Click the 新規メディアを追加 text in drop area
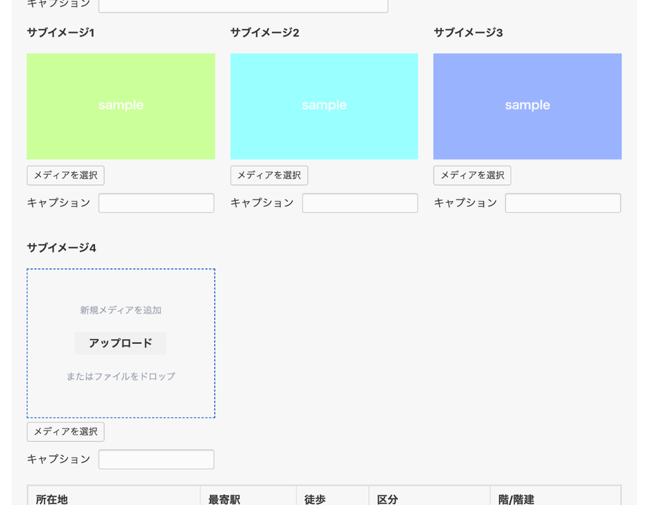Screen dimensions: 647x505 click(120, 310)
